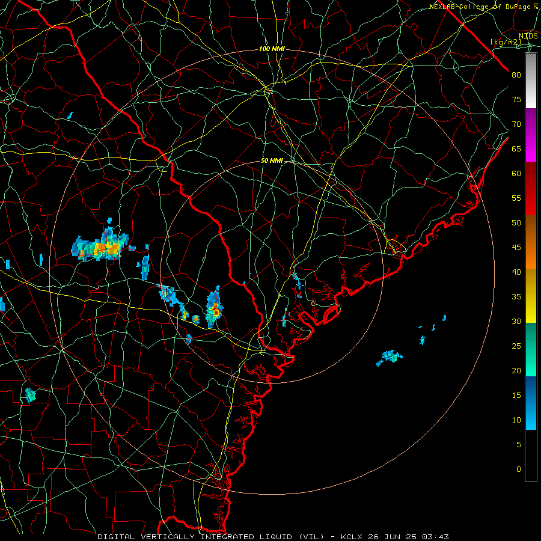Click the small northwest blue echo

[x=70, y=115]
